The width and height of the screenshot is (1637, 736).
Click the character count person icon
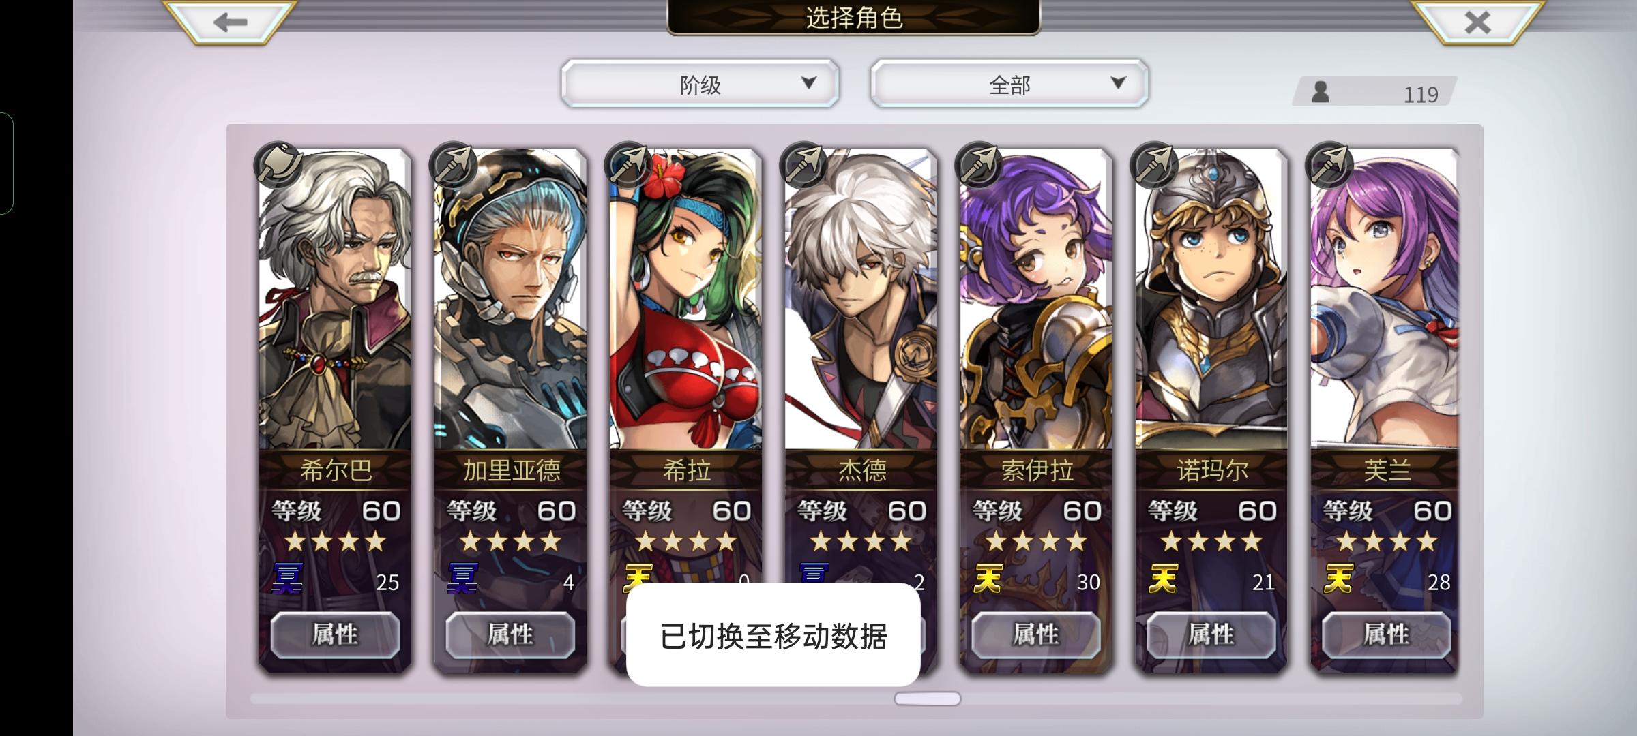tap(1321, 92)
